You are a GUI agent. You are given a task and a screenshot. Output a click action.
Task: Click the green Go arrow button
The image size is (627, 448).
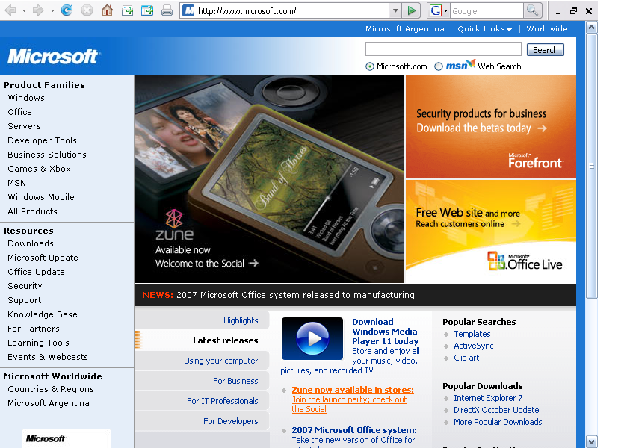click(412, 10)
